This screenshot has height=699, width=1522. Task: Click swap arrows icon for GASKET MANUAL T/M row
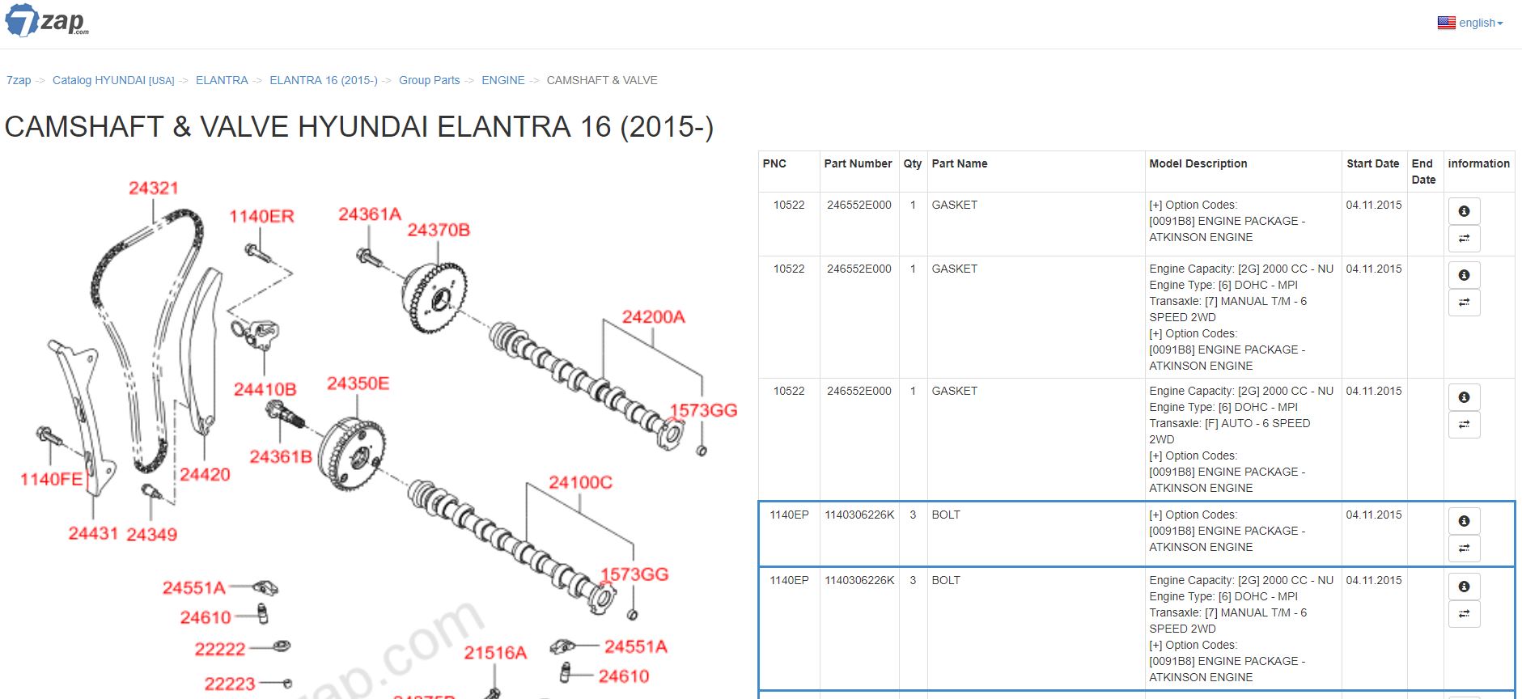pyautogui.click(x=1464, y=303)
